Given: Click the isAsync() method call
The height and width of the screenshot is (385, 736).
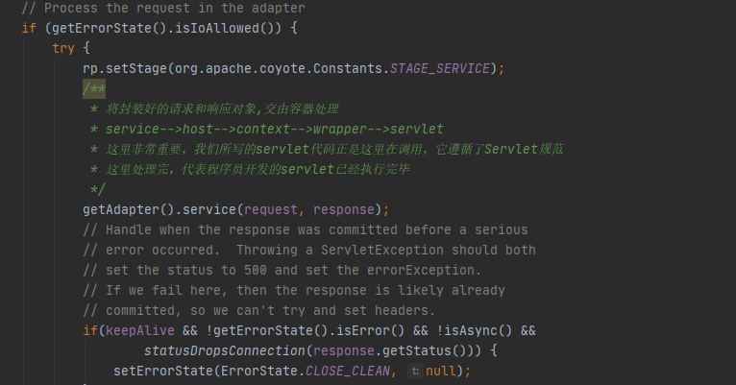Looking at the screenshot, I should tap(459, 330).
